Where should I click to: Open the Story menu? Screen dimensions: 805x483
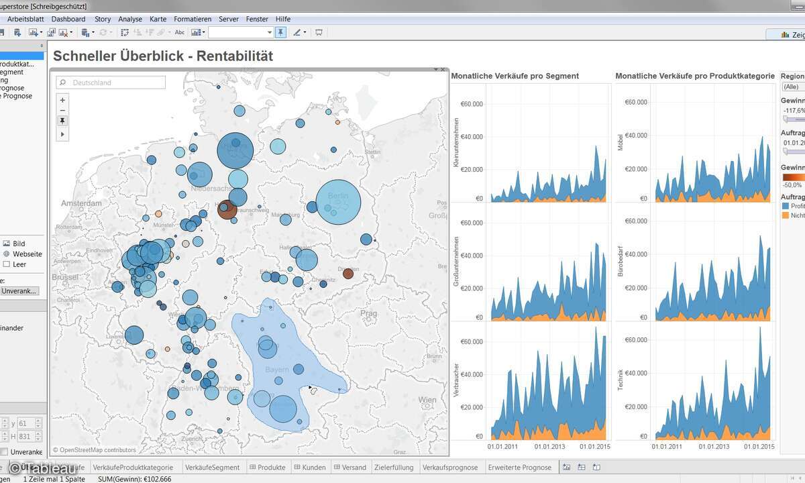tap(103, 19)
